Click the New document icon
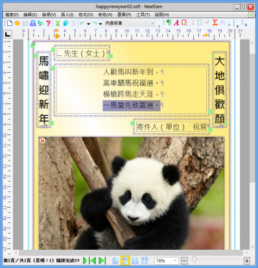The width and height of the screenshot is (258, 268). pos(10,23)
